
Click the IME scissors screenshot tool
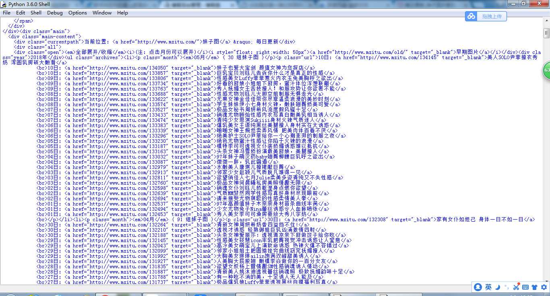click(516, 287)
